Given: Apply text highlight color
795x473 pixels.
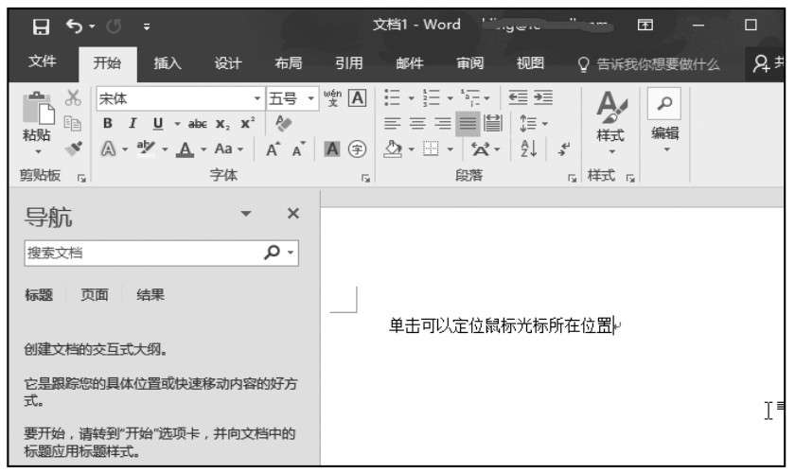Looking at the screenshot, I should (146, 148).
